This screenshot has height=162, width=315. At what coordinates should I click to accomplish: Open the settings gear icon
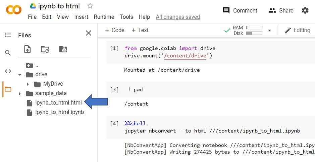[x=305, y=10]
